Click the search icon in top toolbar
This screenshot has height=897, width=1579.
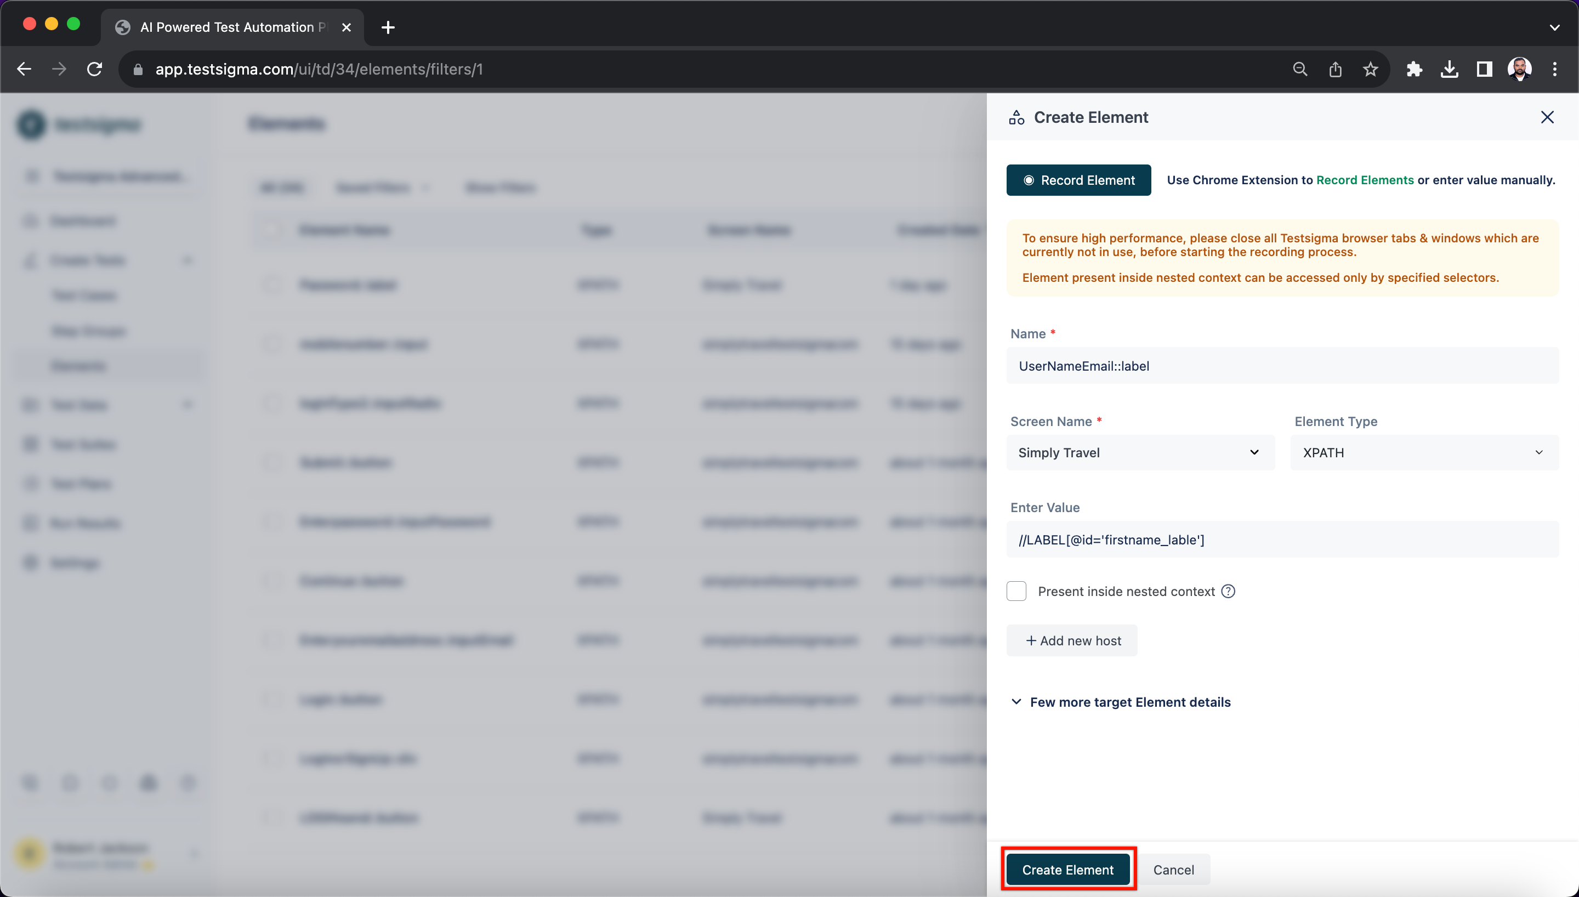(1299, 70)
